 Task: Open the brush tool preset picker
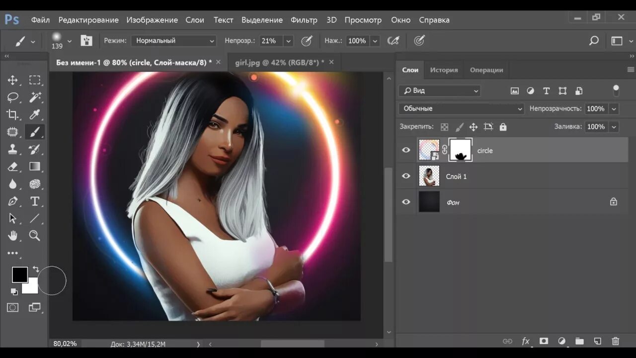pyautogui.click(x=24, y=41)
